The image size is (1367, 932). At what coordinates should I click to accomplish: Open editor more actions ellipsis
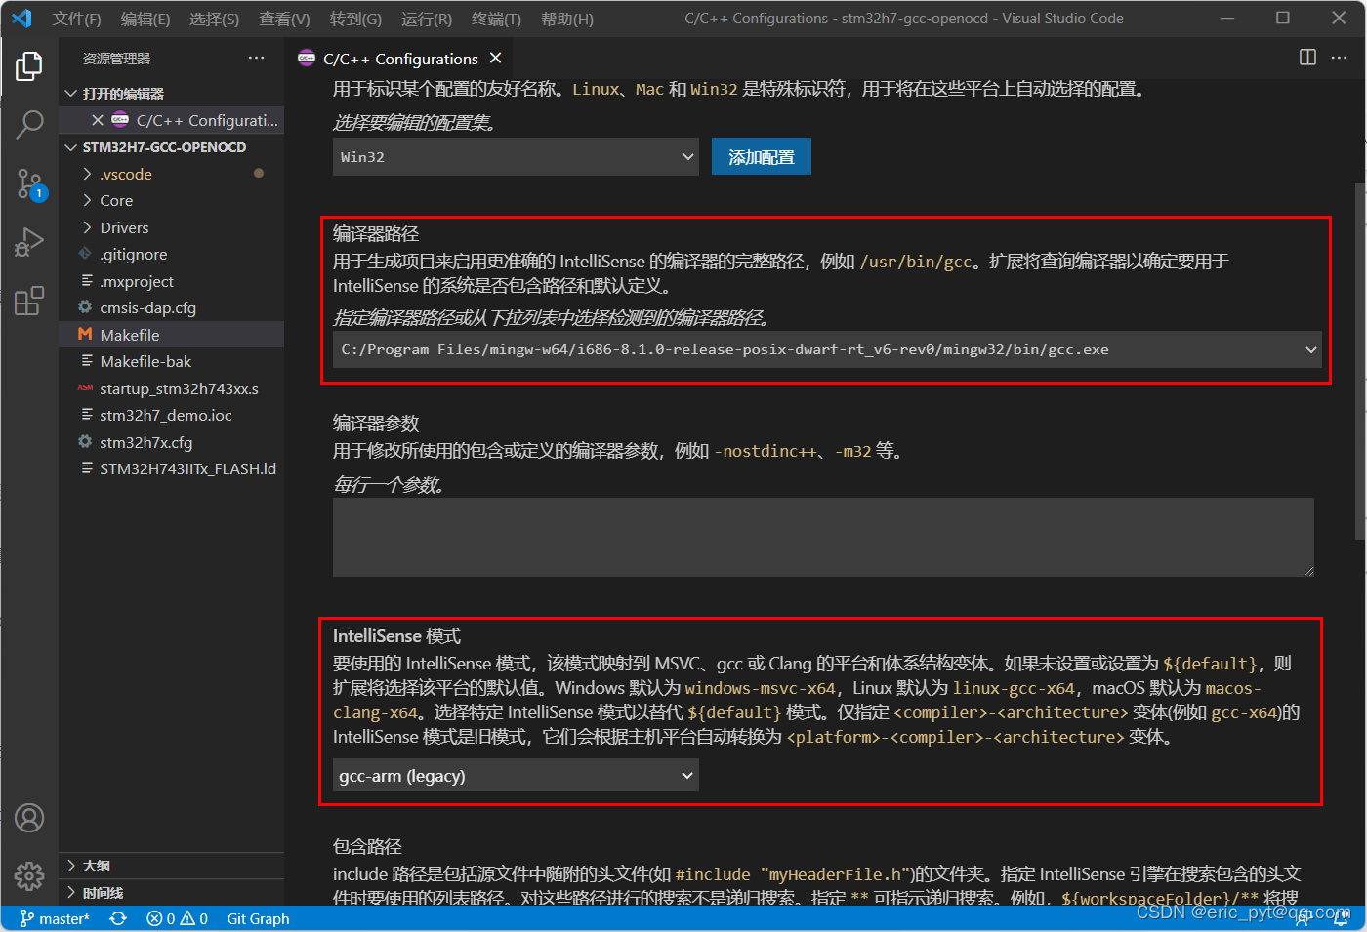[1339, 58]
